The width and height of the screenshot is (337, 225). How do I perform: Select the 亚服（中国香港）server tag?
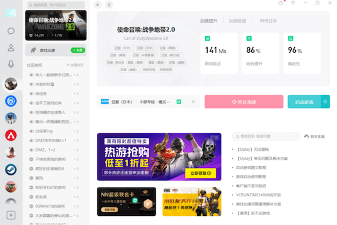[x=145, y=55]
